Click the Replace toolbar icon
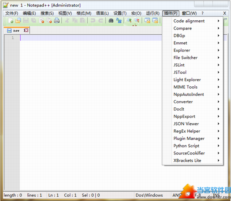 pyautogui.click(x=119, y=21)
